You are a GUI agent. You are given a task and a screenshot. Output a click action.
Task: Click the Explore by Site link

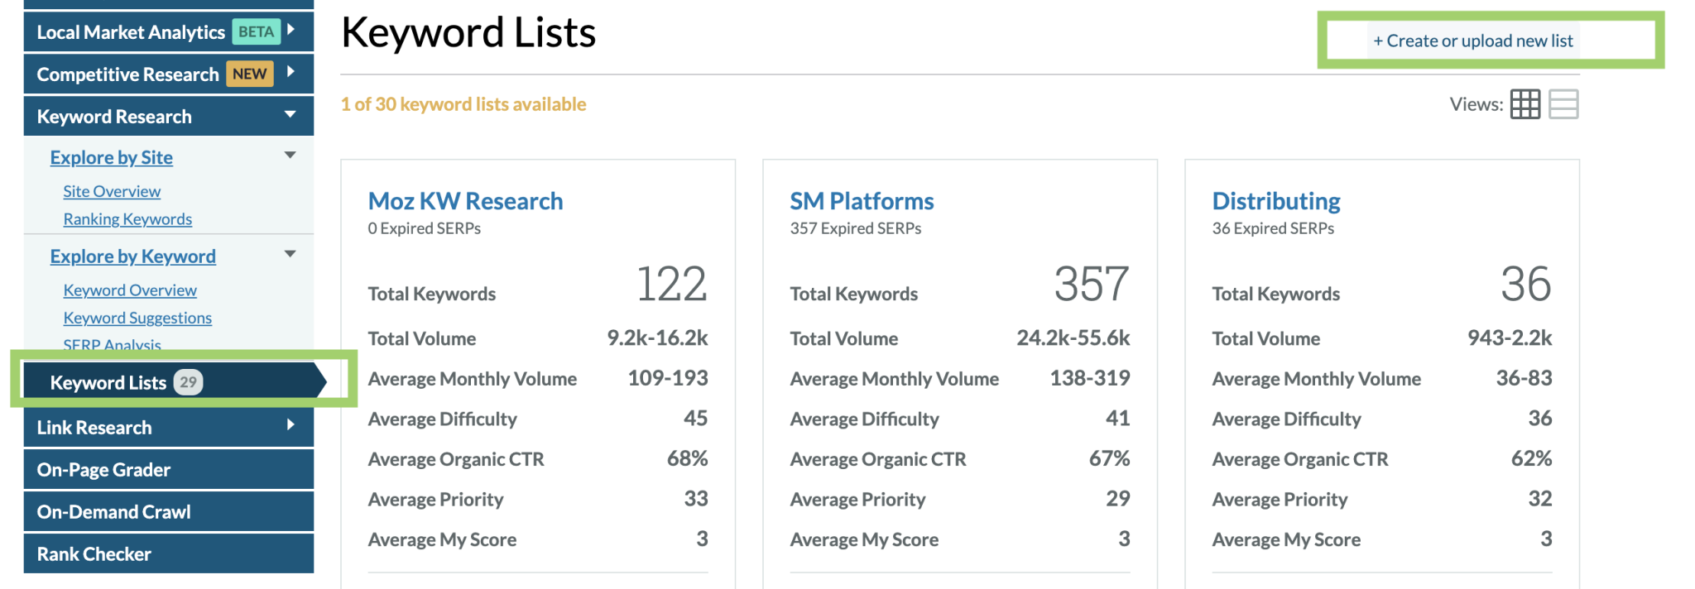111,157
